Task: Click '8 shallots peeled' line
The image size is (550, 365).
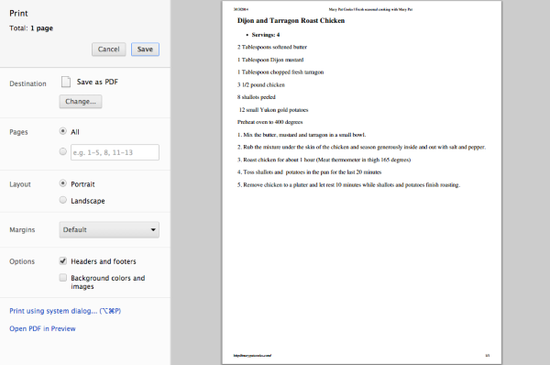Action: tap(257, 97)
